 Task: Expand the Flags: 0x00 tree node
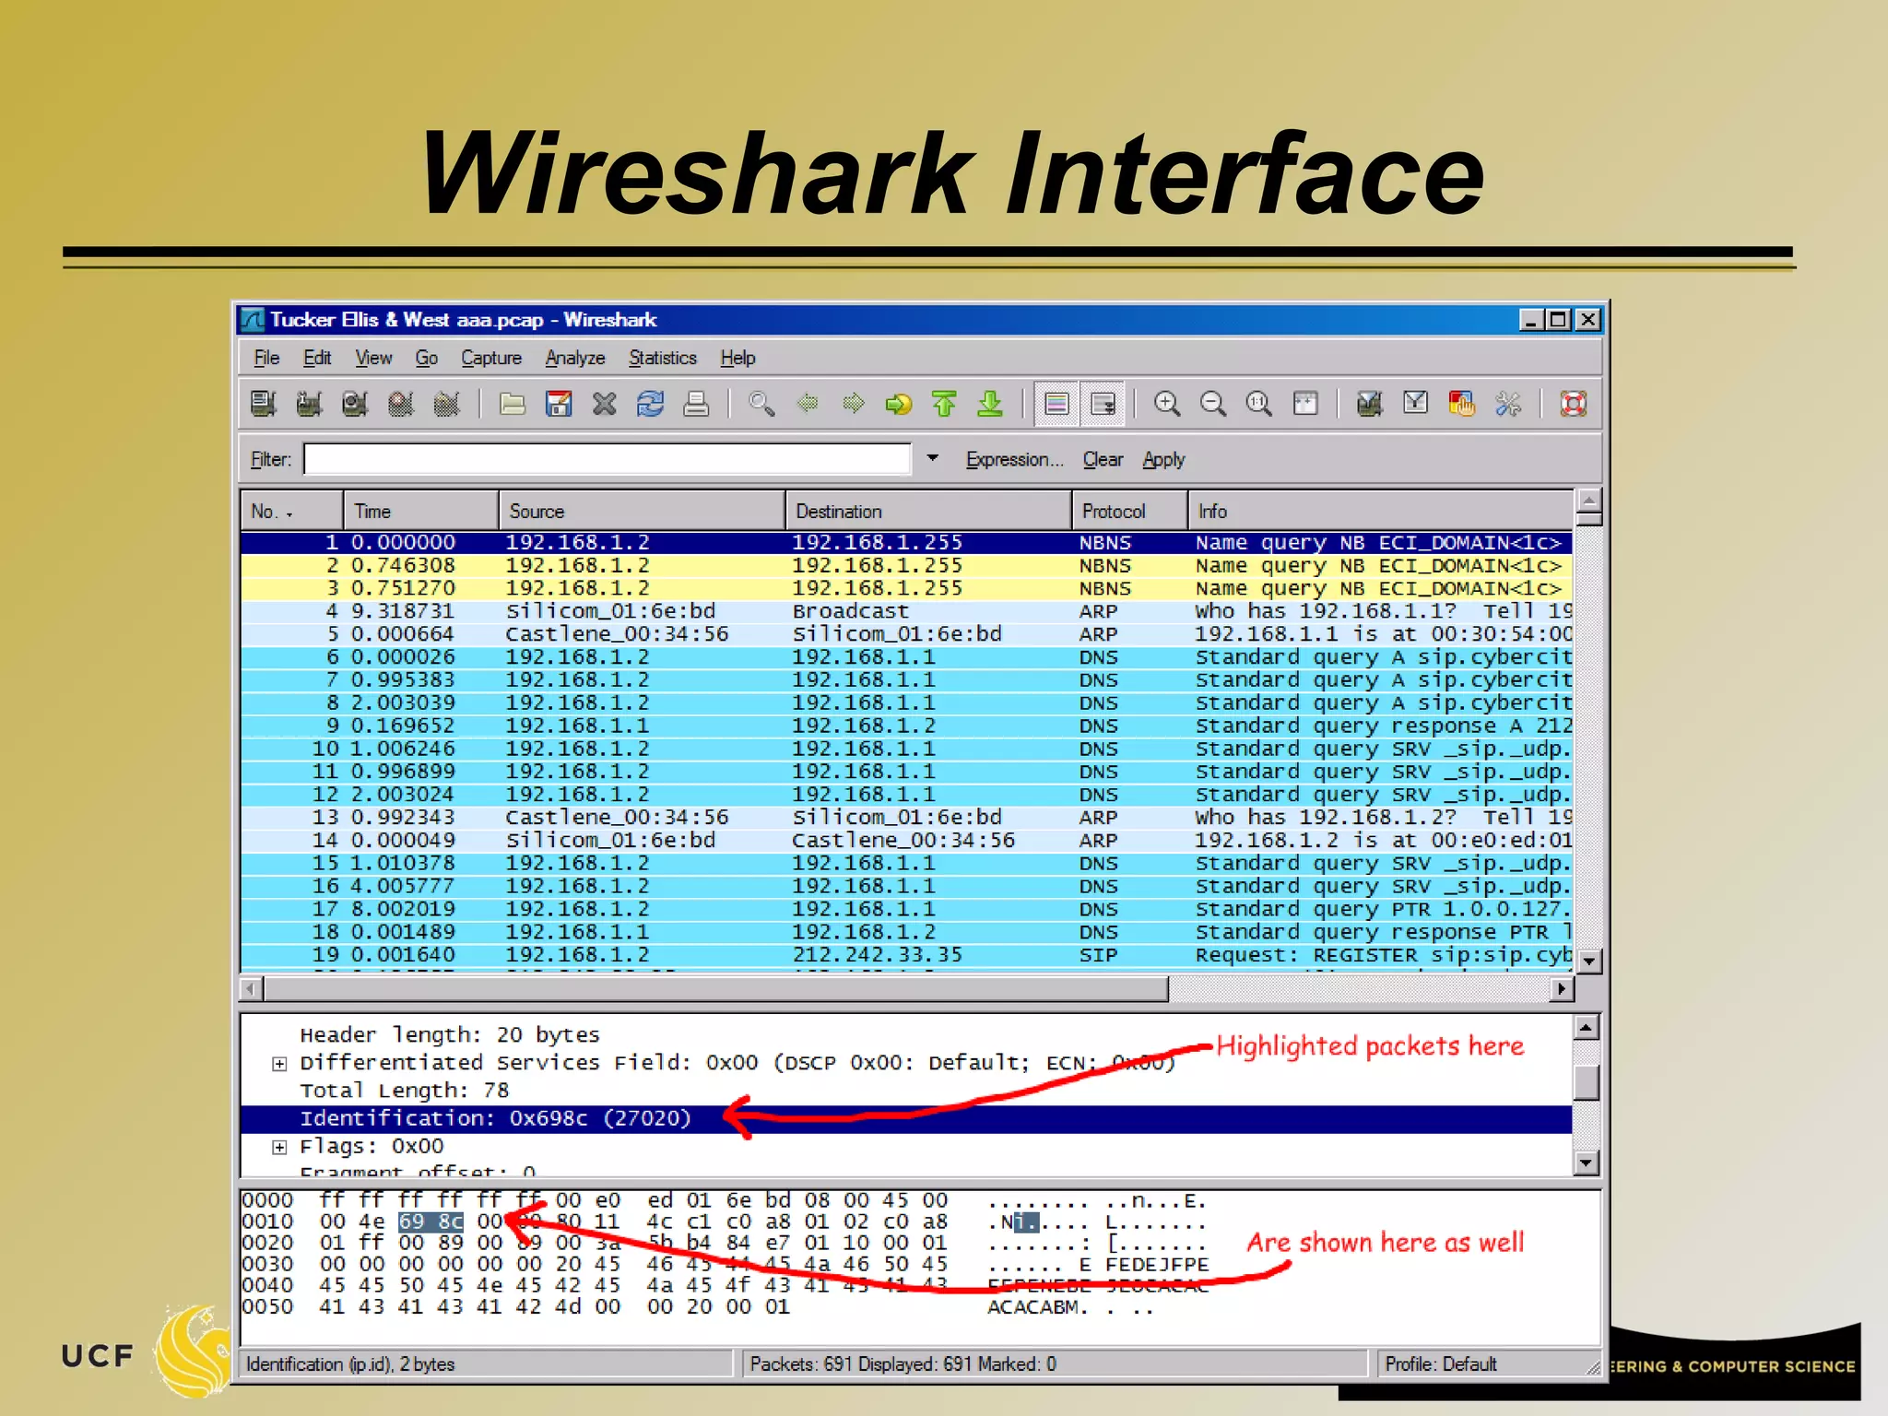[278, 1147]
